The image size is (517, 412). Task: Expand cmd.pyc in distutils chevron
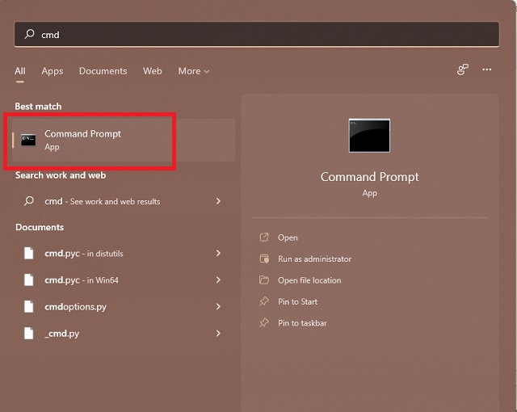click(218, 254)
